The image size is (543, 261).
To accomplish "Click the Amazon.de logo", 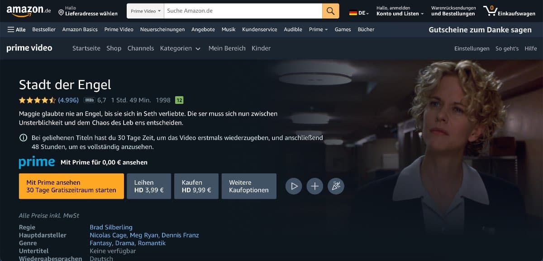I will tap(29, 11).
